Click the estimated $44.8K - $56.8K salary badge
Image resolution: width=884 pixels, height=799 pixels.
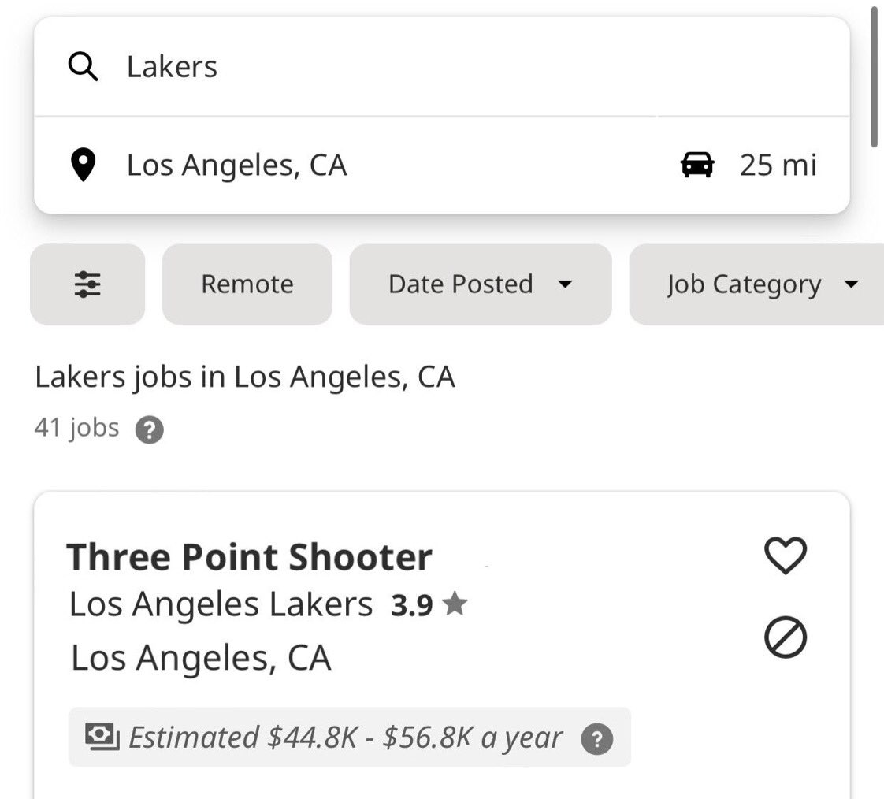(x=350, y=737)
